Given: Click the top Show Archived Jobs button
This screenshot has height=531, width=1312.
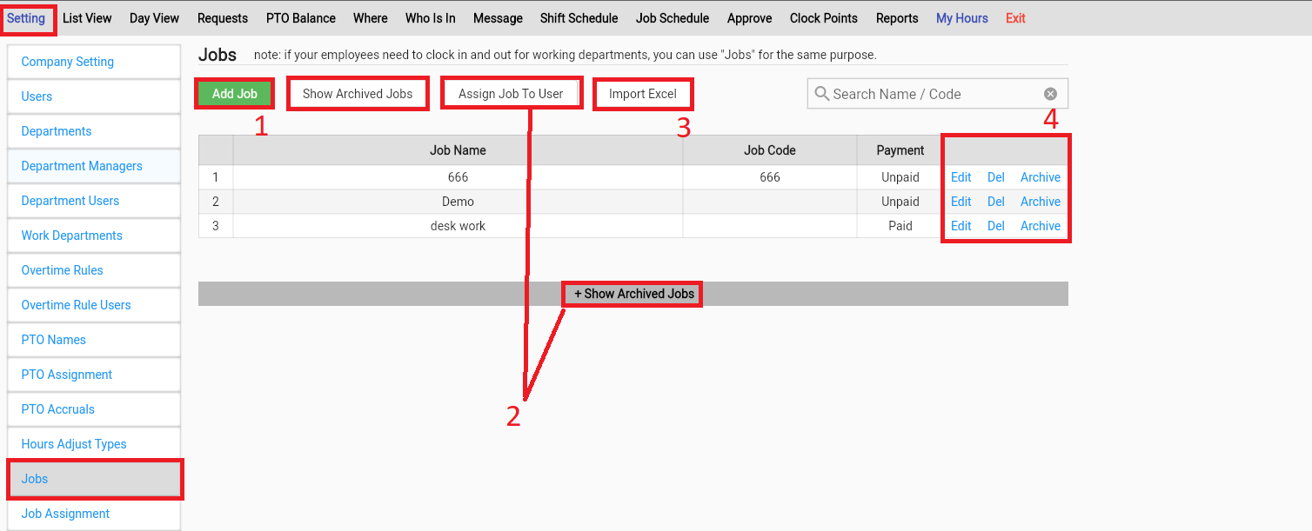Looking at the screenshot, I should point(358,94).
